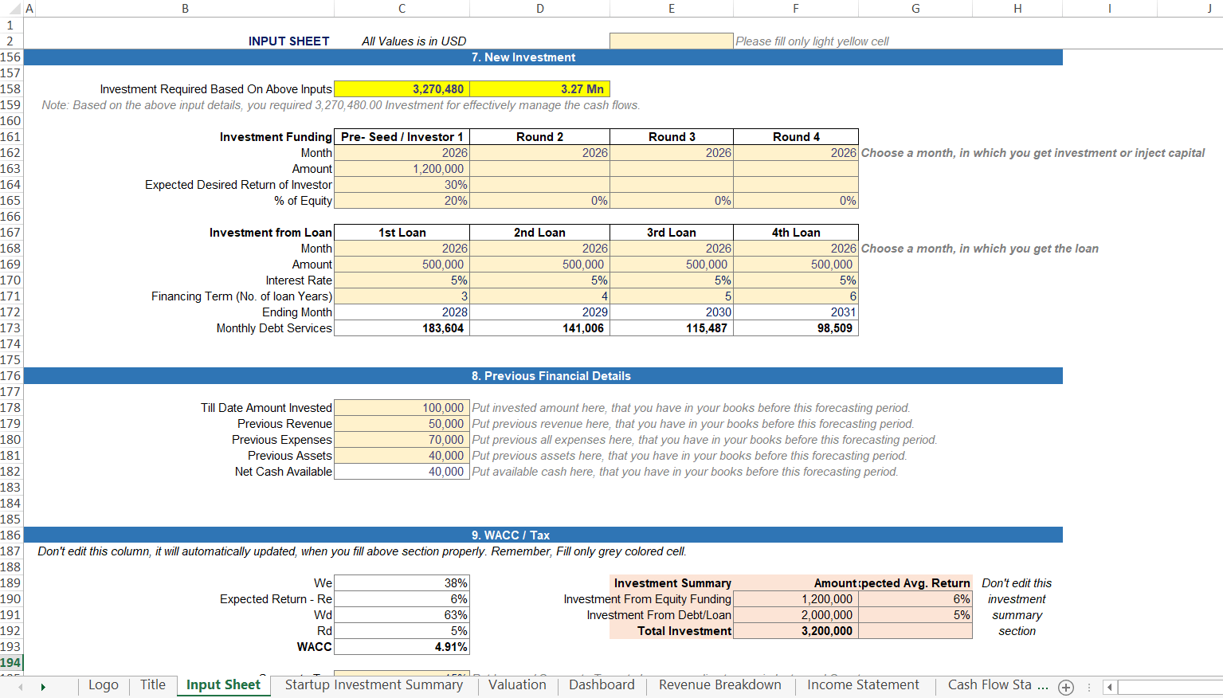The height and width of the screenshot is (698, 1223).
Task: Open the Logo sheet tab
Action: coord(104,685)
